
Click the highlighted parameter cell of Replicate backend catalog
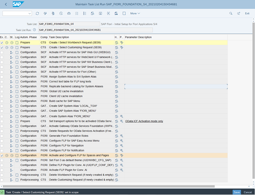pos(176,86)
